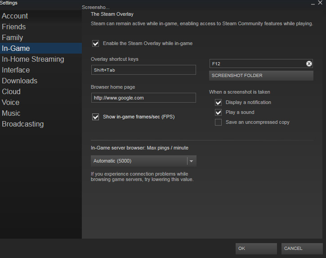Image resolution: width=326 pixels, height=258 pixels.
Task: Edit the Browser home page URL field
Action: (x=143, y=98)
